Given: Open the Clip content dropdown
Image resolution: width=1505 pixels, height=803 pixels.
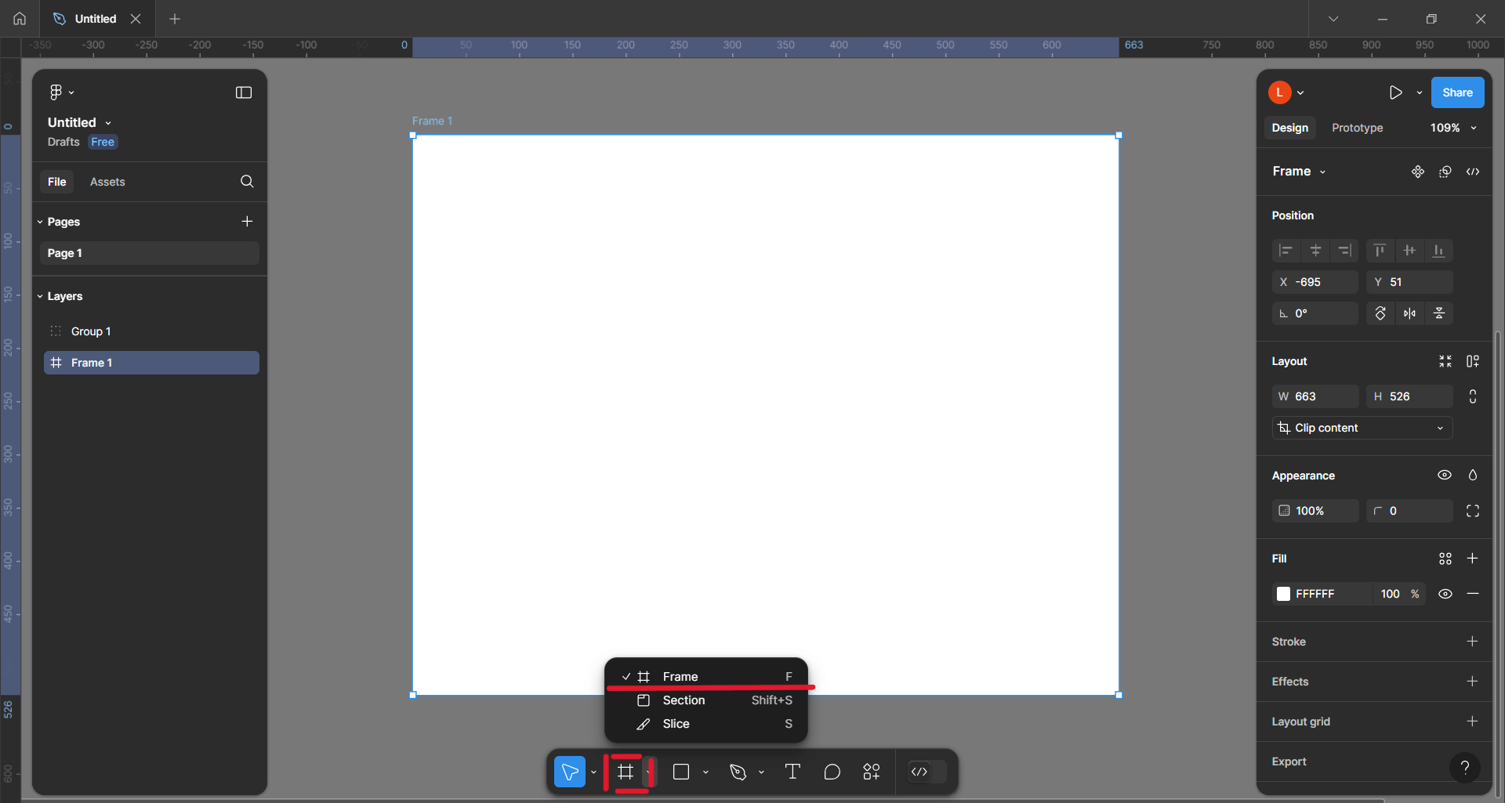Looking at the screenshot, I should [1362, 428].
